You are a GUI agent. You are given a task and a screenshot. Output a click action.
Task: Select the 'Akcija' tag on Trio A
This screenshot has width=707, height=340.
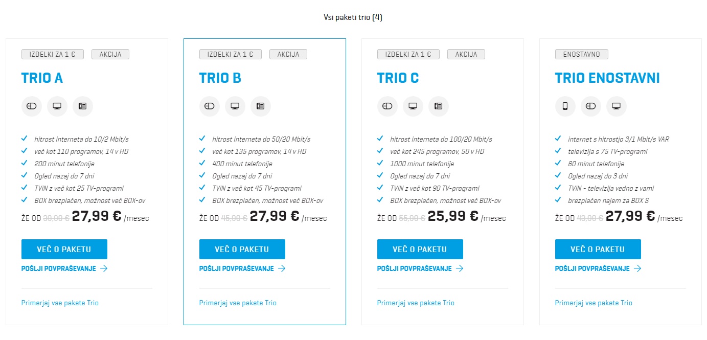(110, 54)
